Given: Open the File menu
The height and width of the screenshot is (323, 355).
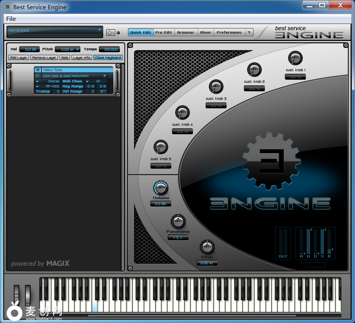Looking at the screenshot, I should [11, 19].
